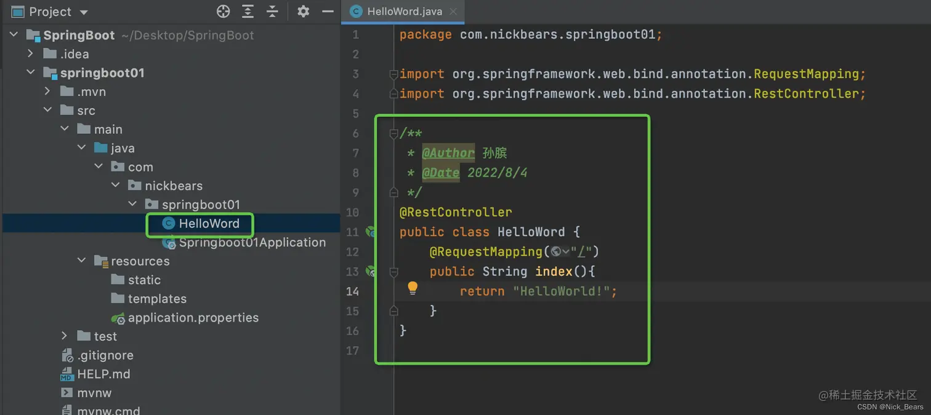The width and height of the screenshot is (931, 415).
Task: Collapse the main folder
Action: pyautogui.click(x=65, y=129)
